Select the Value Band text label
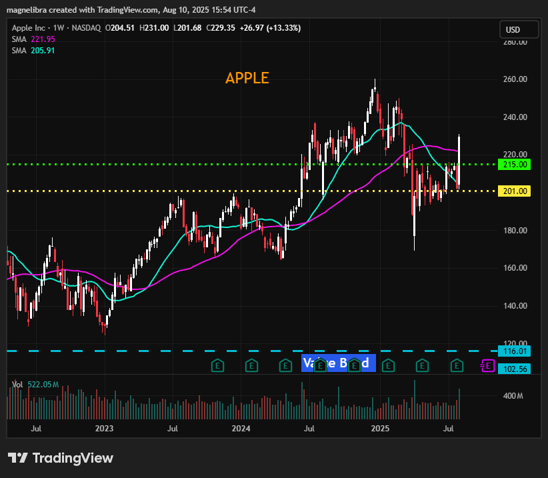Viewport: 548px width, 478px height. [x=338, y=363]
